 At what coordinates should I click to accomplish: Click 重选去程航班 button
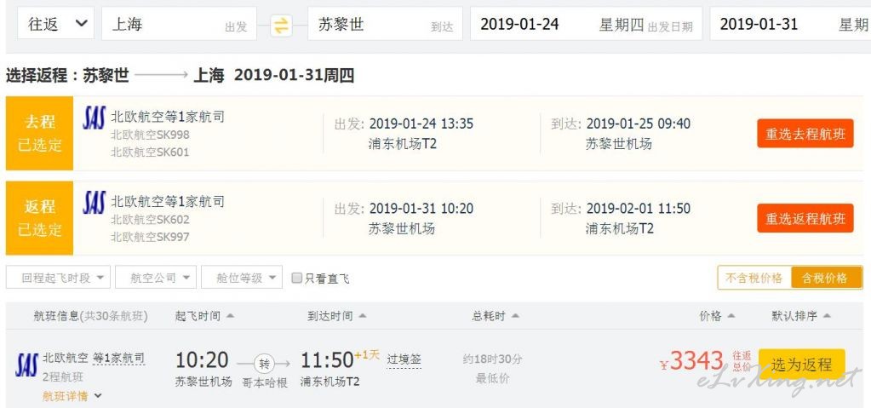(805, 134)
